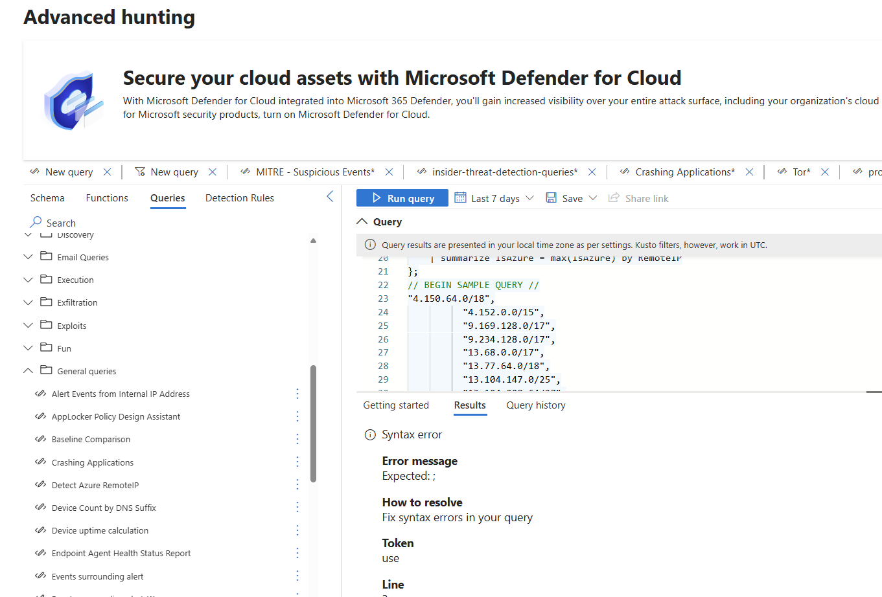This screenshot has height=597, width=882.
Task: Close the Tor tab
Action: pos(825,172)
